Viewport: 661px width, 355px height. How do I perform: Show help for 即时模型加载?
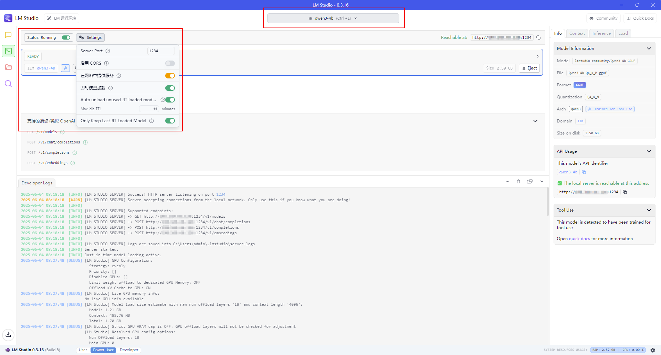[x=111, y=88]
